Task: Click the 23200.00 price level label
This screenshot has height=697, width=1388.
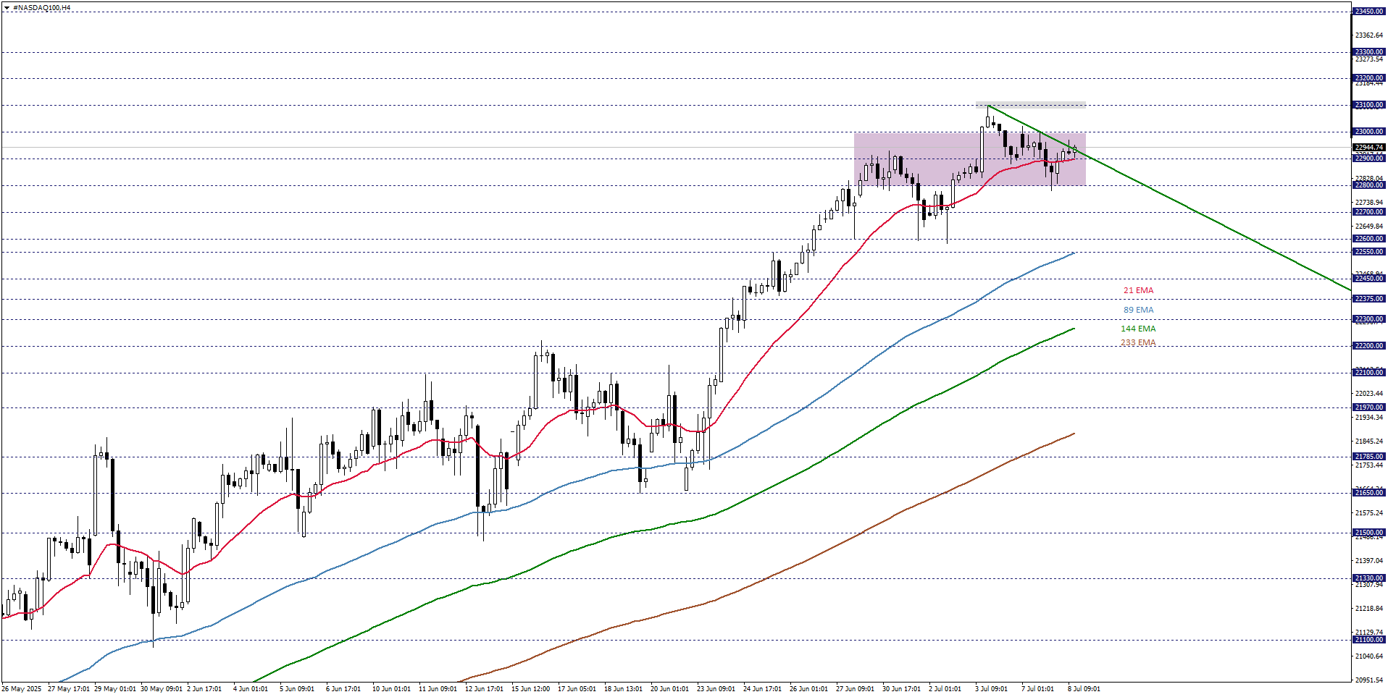Action: [1369, 78]
